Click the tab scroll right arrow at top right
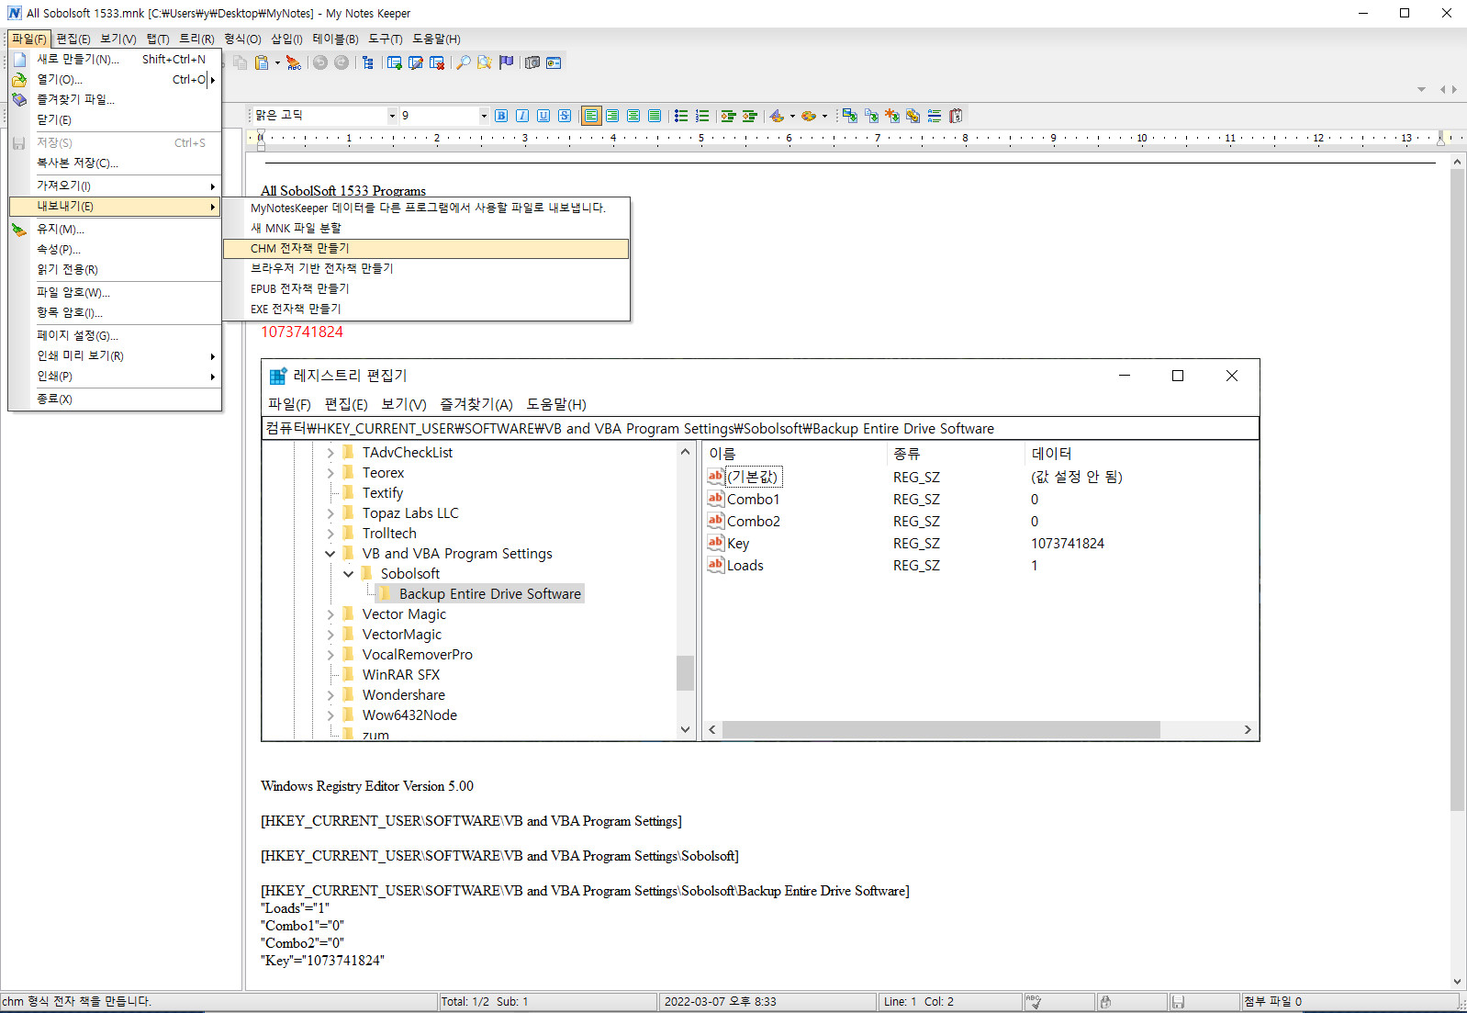Viewport: 1467px width, 1013px height. point(1454,89)
